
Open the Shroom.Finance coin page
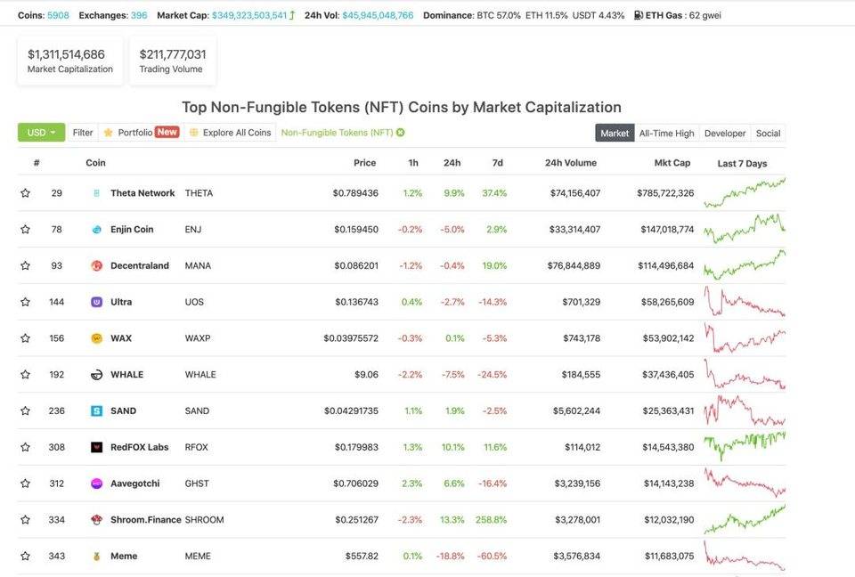(145, 520)
